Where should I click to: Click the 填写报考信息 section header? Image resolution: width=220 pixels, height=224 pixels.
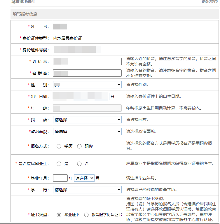pos(114,14)
